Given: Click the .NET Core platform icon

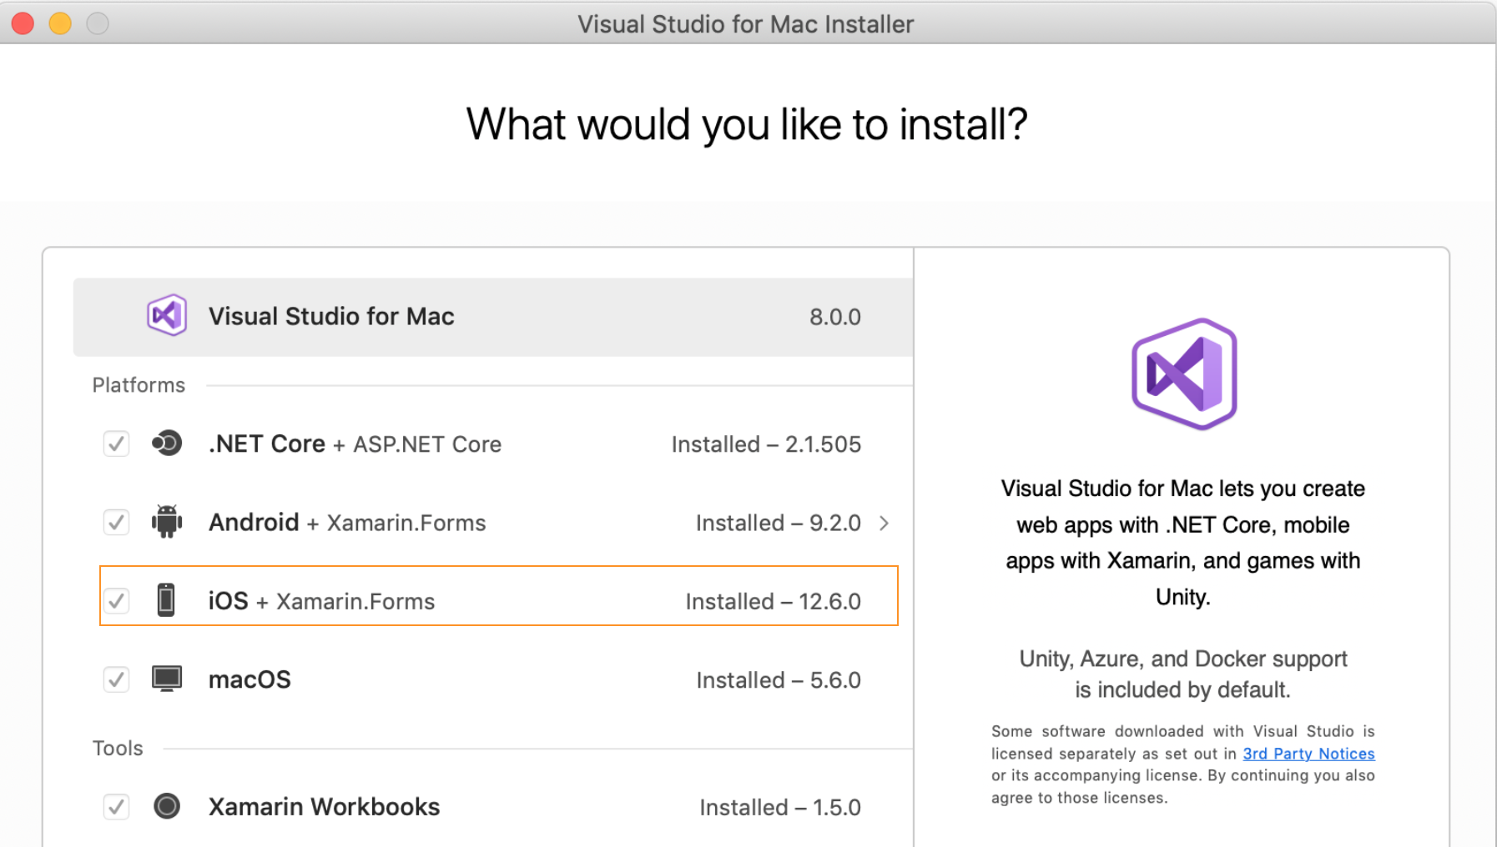Looking at the screenshot, I should click(x=167, y=443).
